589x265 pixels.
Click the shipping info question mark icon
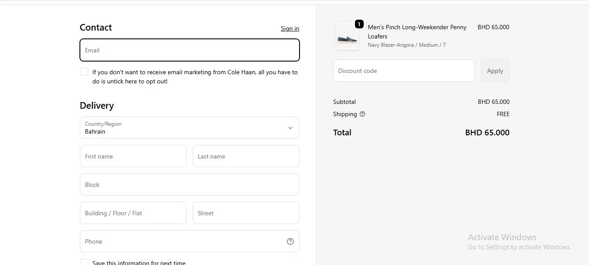(362, 114)
